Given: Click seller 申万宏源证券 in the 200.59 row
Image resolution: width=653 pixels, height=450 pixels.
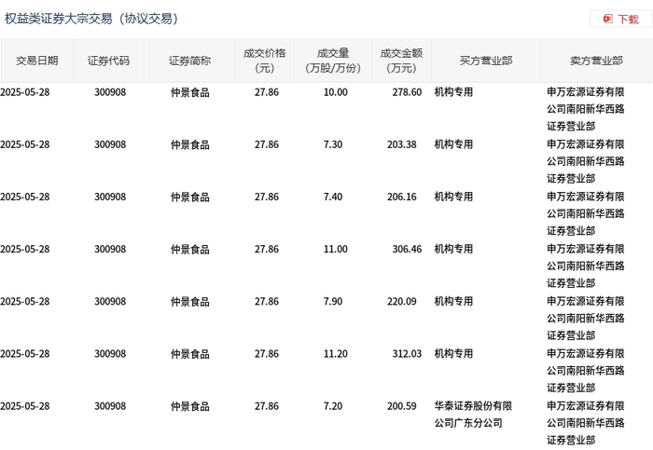Looking at the screenshot, I should 586,423.
